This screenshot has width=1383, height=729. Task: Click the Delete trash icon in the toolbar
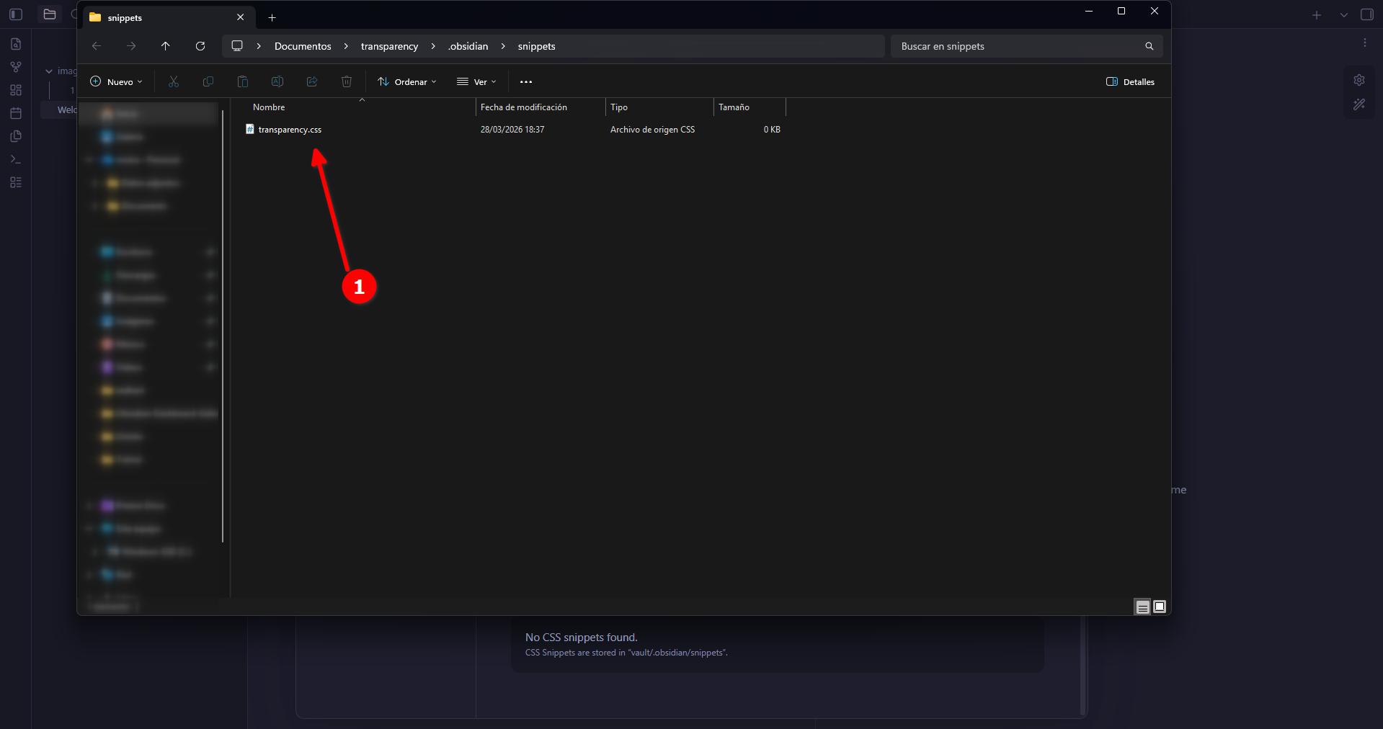[347, 82]
